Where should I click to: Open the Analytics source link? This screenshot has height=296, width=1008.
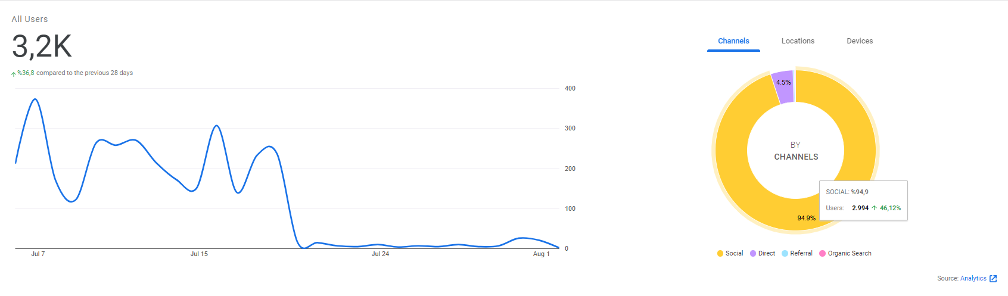pyautogui.click(x=973, y=279)
